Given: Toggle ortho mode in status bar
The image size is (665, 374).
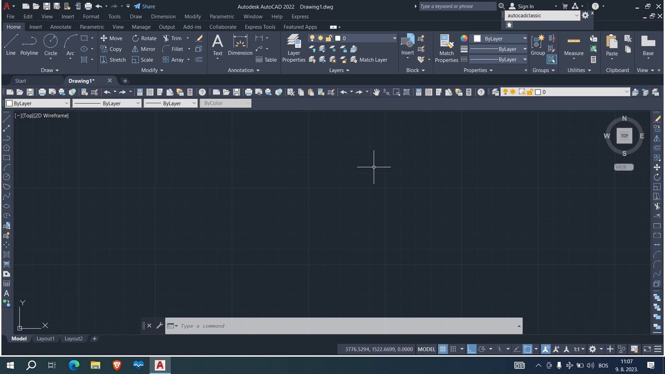Looking at the screenshot, I should pyautogui.click(x=471, y=349).
